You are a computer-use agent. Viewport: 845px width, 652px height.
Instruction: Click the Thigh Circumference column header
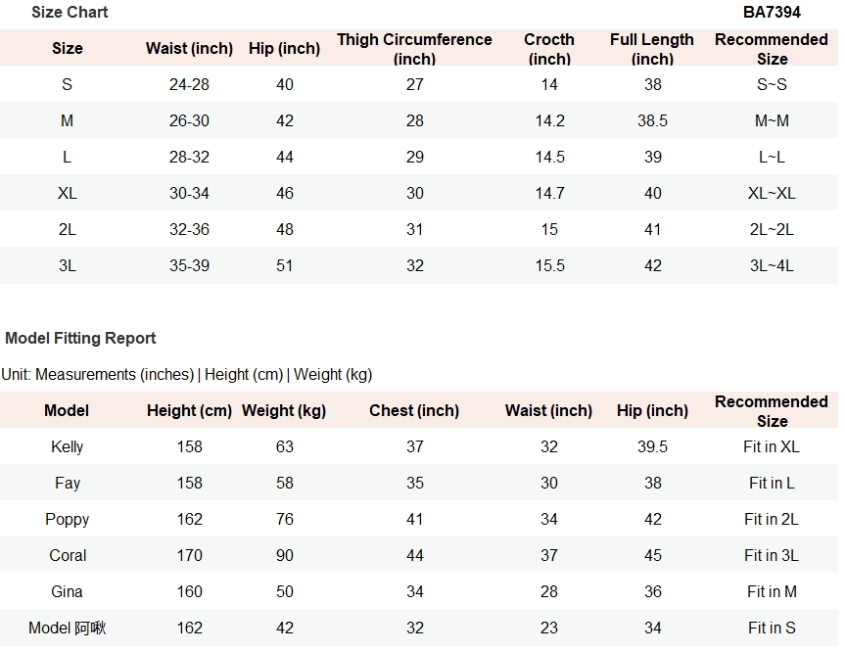coord(414,49)
